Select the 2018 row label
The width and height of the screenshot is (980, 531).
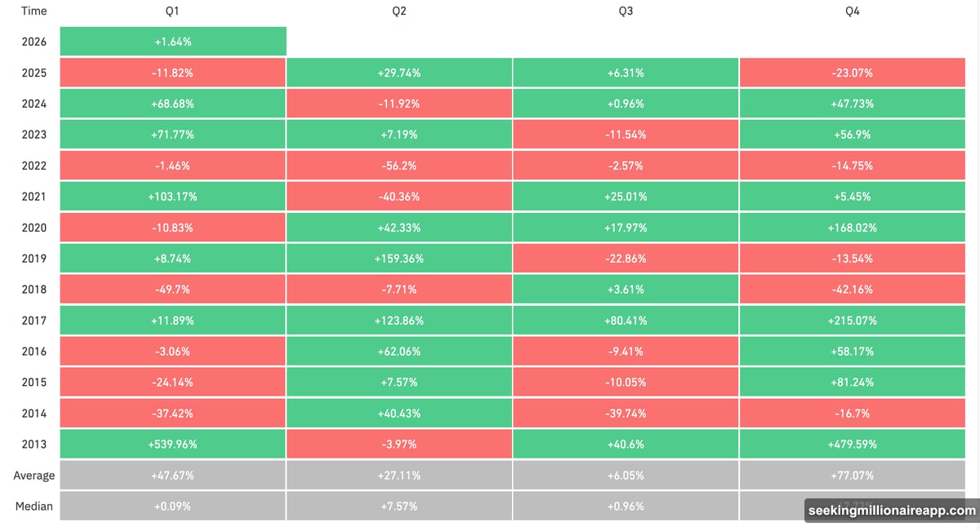point(34,290)
